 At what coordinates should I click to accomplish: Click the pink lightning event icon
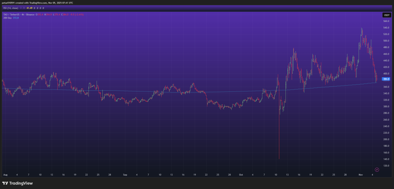pyautogui.click(x=377, y=169)
